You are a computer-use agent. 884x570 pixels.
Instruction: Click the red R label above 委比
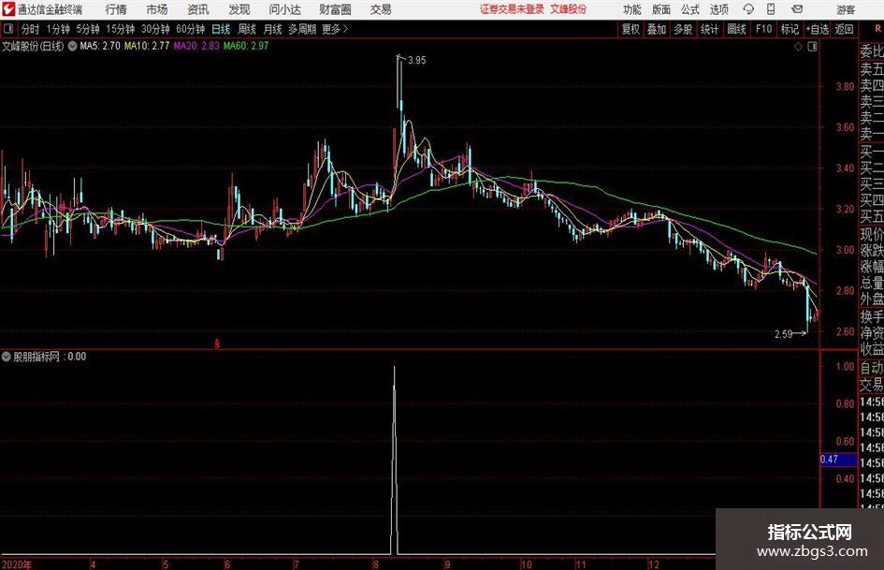pos(877,29)
